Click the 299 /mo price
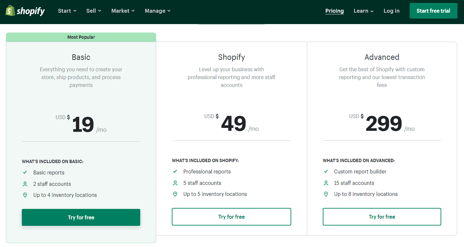This screenshot has height=247, width=464. (x=382, y=124)
